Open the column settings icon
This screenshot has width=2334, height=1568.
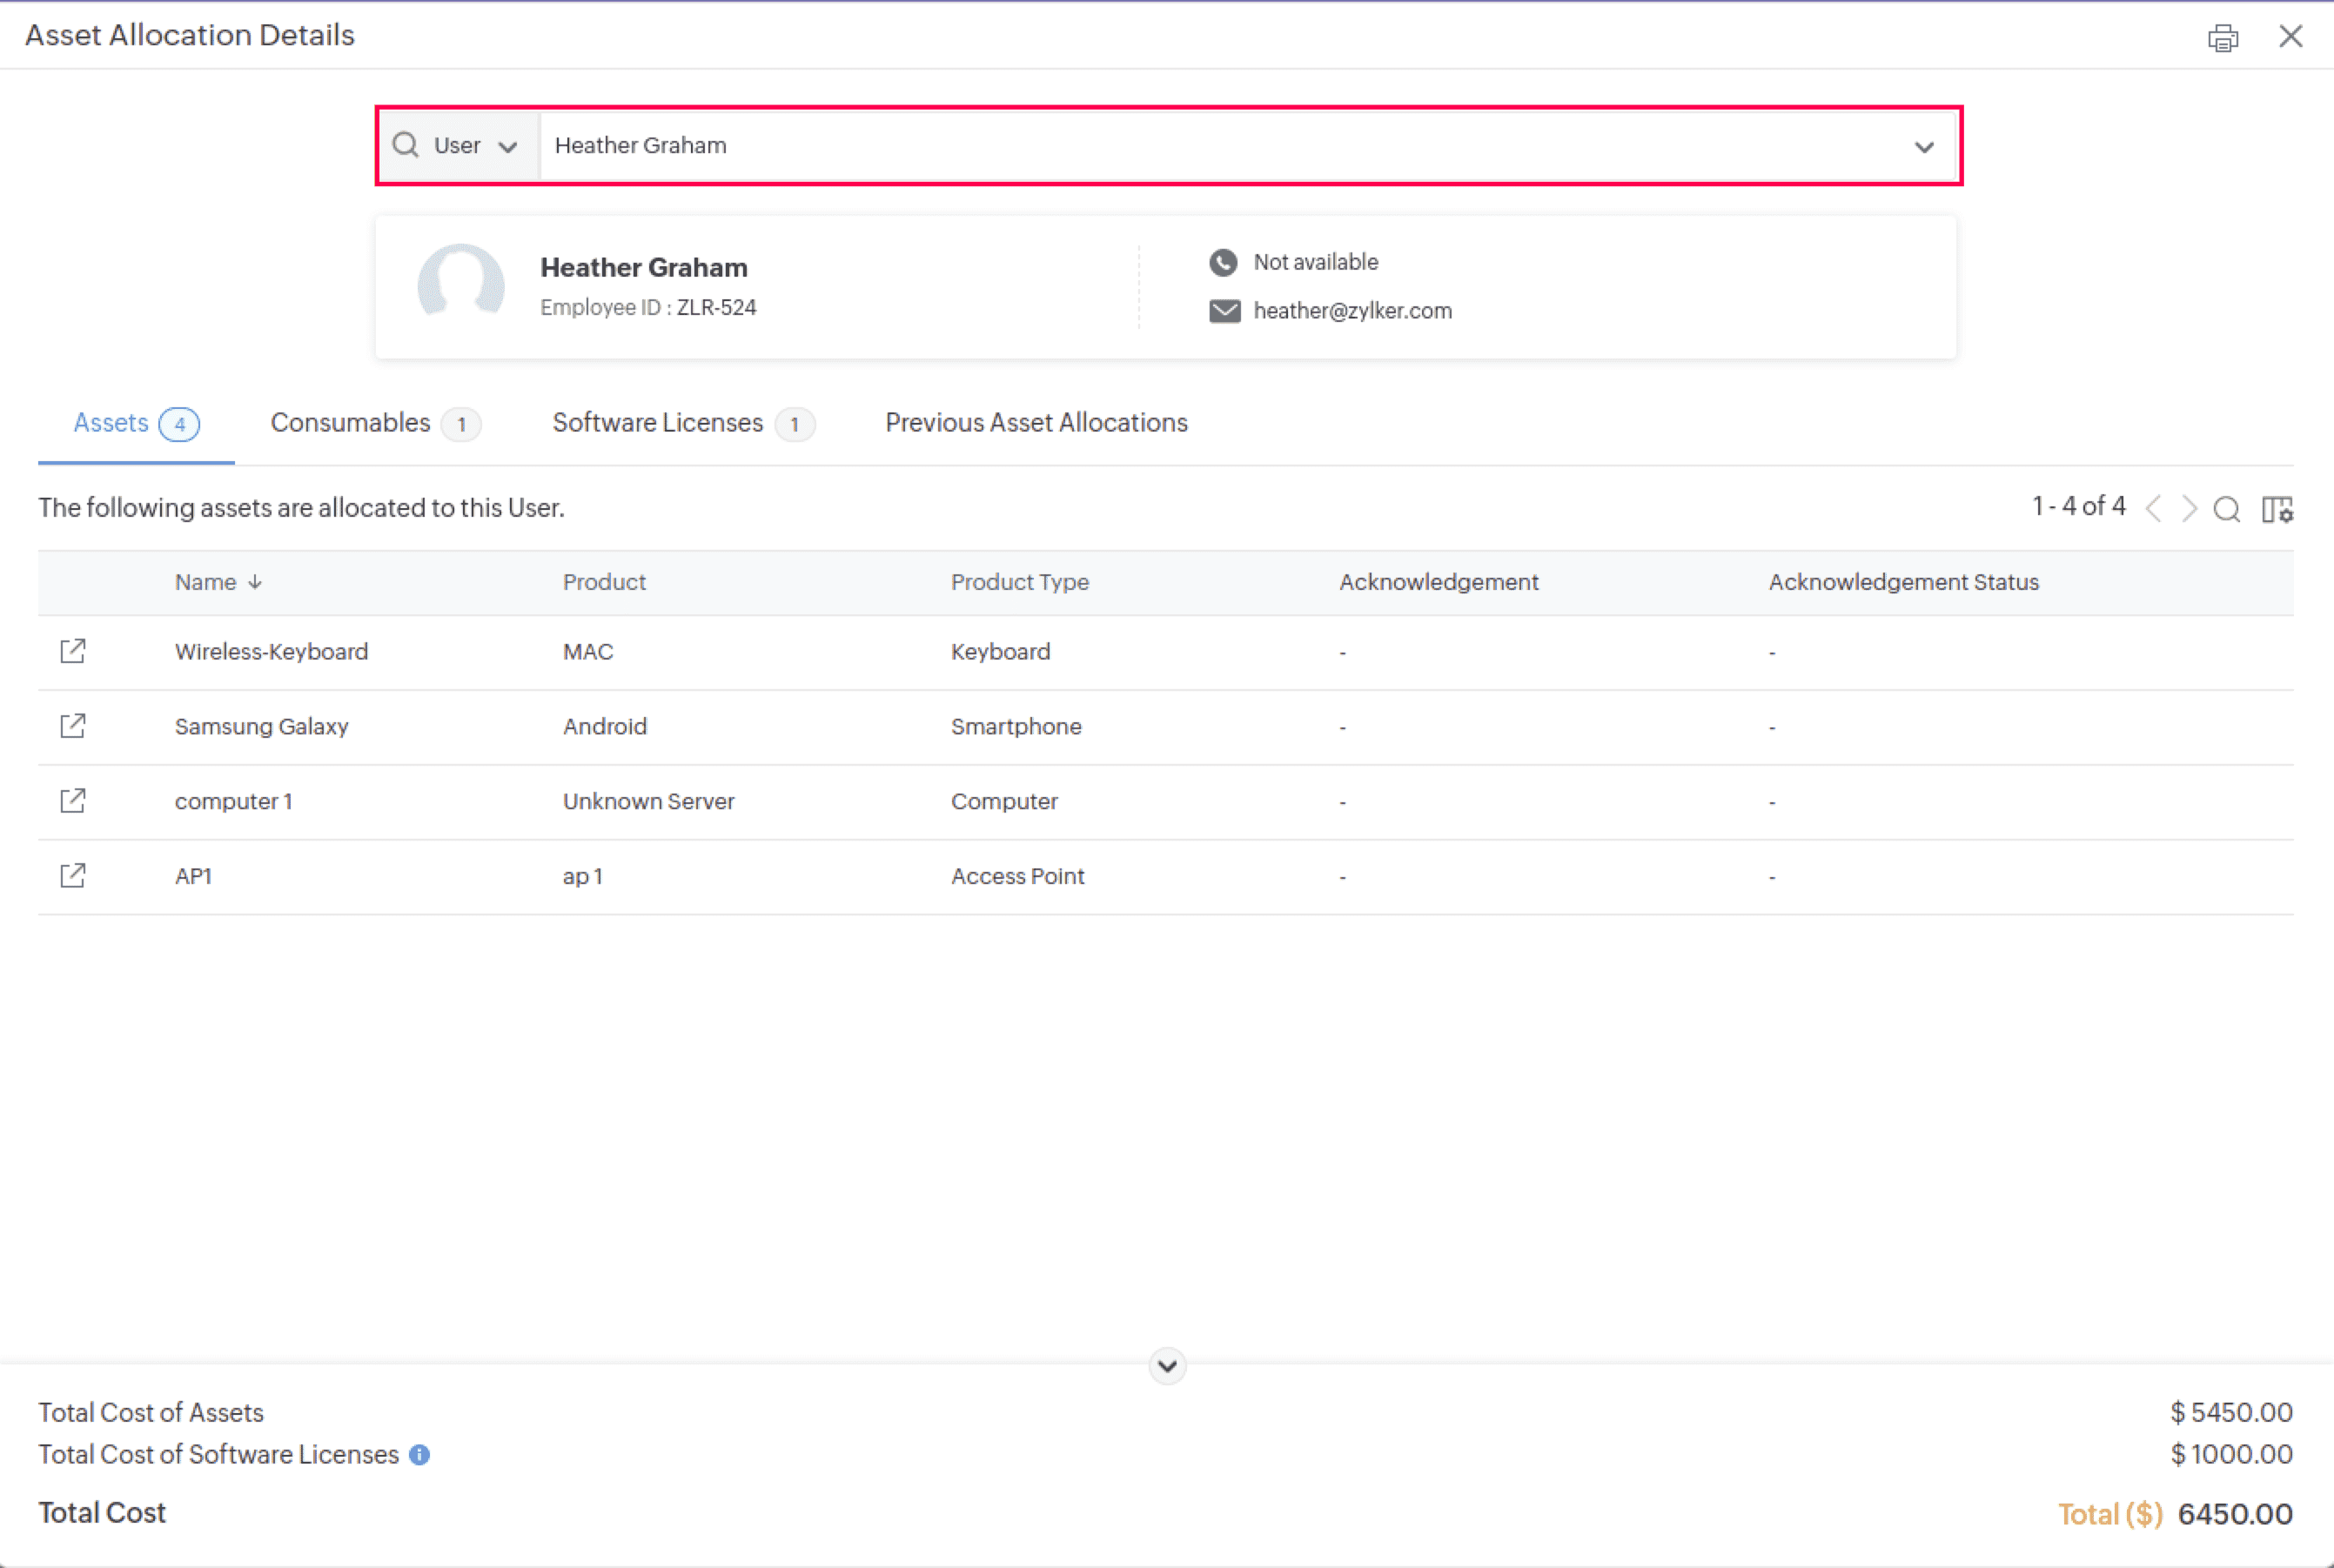2277,509
